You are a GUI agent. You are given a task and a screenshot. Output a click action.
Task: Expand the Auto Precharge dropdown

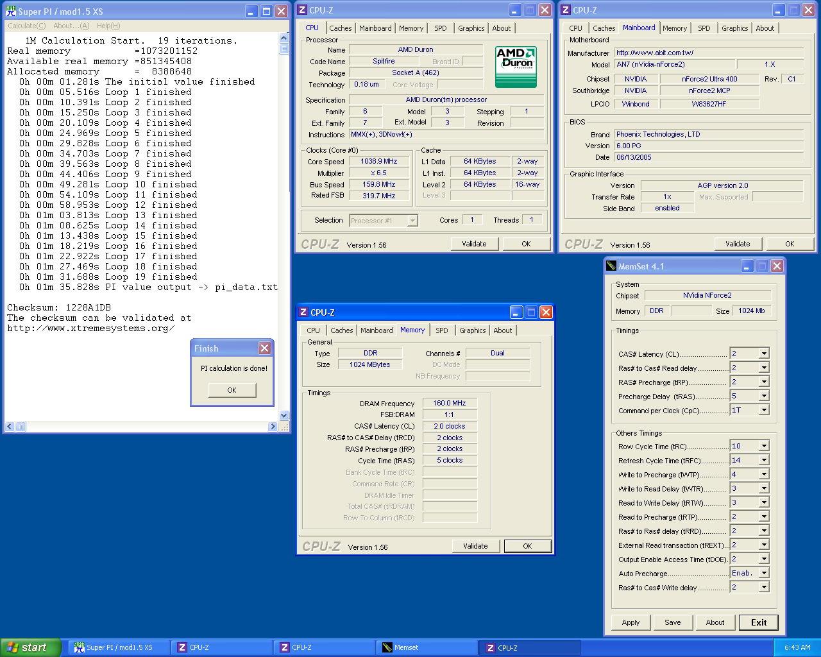[763, 573]
